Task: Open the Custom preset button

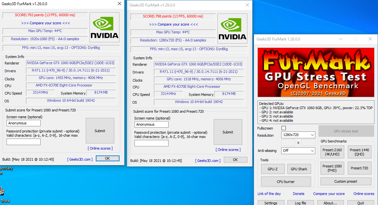Action: coord(346,181)
